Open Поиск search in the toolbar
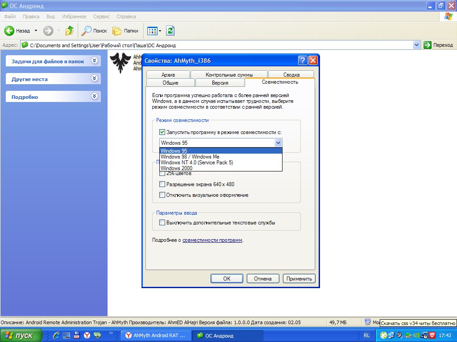The width and height of the screenshot is (457, 342). tap(94, 31)
